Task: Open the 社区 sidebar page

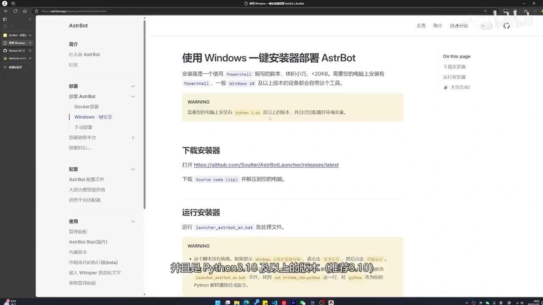Action: (x=73, y=65)
